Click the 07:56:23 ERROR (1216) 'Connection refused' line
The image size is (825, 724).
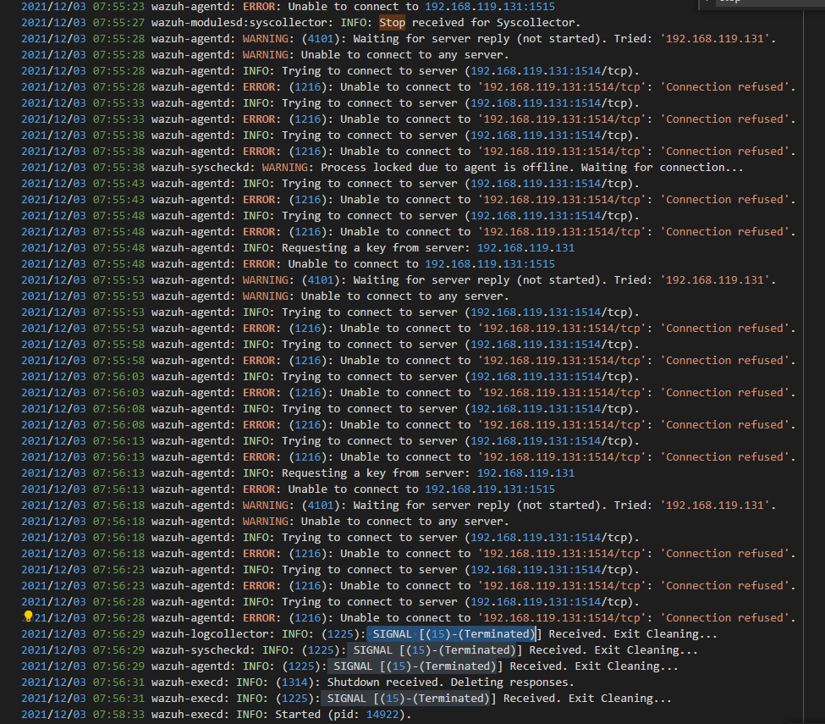point(409,586)
